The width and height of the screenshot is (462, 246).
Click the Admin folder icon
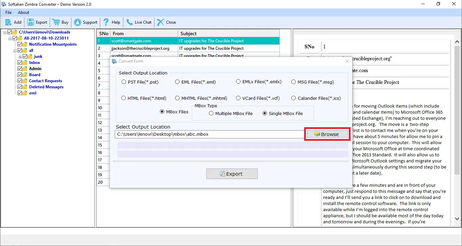[x=25, y=69]
